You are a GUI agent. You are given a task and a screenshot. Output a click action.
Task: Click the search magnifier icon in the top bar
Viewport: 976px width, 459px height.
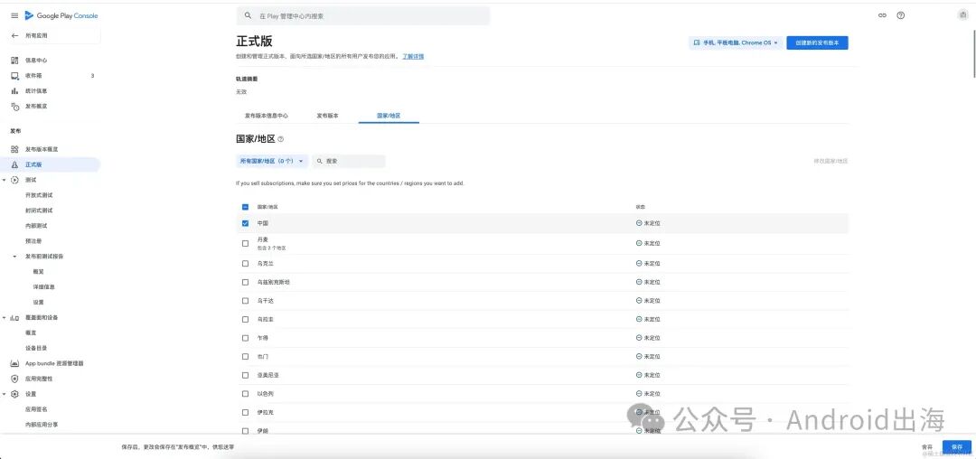click(x=249, y=15)
